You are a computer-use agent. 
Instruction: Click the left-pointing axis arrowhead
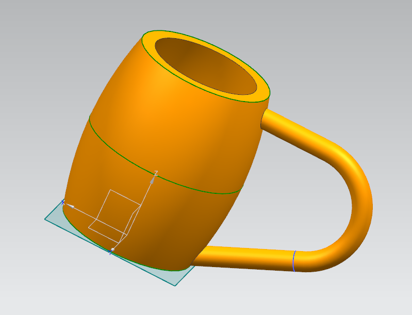point(71,206)
